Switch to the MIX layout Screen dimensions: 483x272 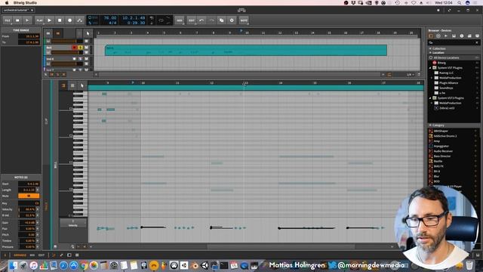pos(32,255)
